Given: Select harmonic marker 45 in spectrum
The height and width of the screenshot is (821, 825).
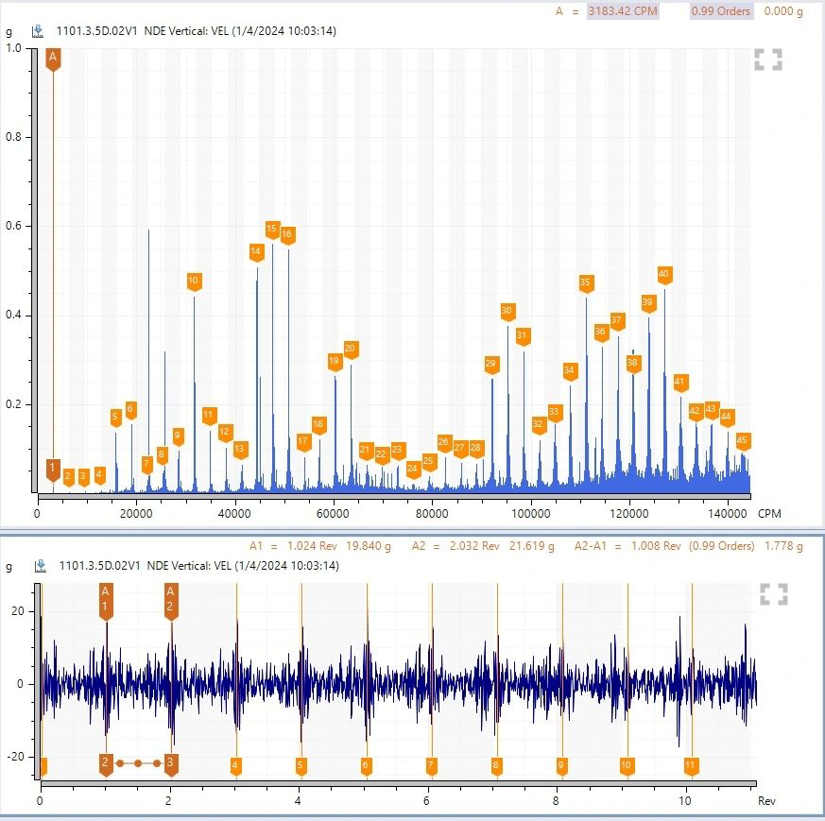Looking at the screenshot, I should coord(743,441).
